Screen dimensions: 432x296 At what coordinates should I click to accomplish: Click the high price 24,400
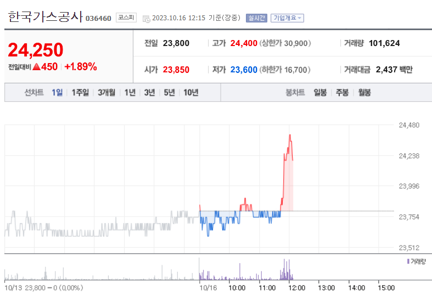(244, 43)
